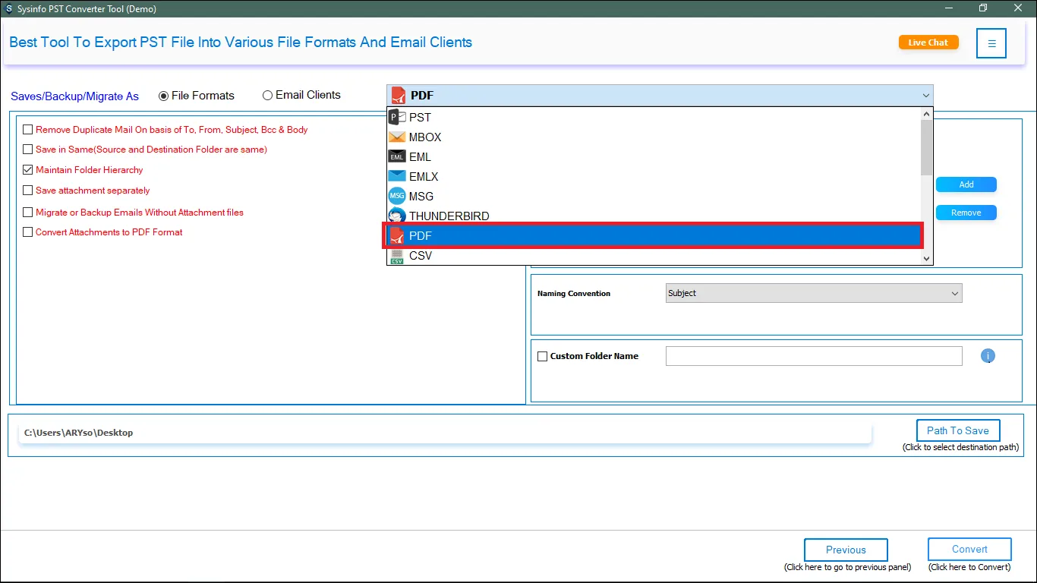1037x583 pixels.
Task: Click the Thunderbird icon in list
Action: click(397, 216)
